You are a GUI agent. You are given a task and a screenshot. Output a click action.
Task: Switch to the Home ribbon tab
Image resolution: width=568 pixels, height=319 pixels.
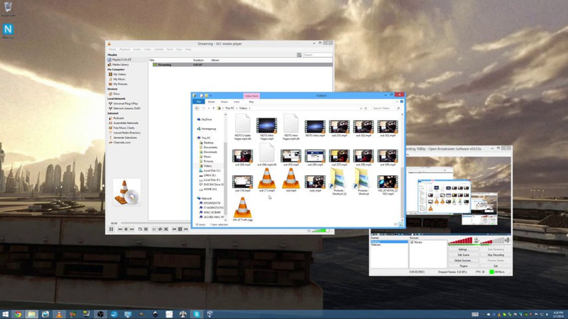tap(211, 102)
